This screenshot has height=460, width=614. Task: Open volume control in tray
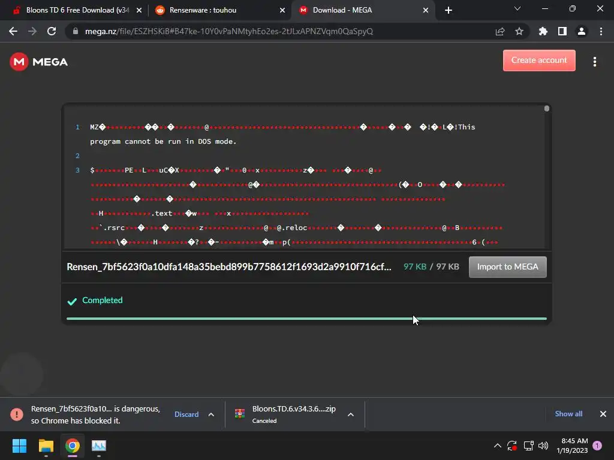tap(543, 446)
